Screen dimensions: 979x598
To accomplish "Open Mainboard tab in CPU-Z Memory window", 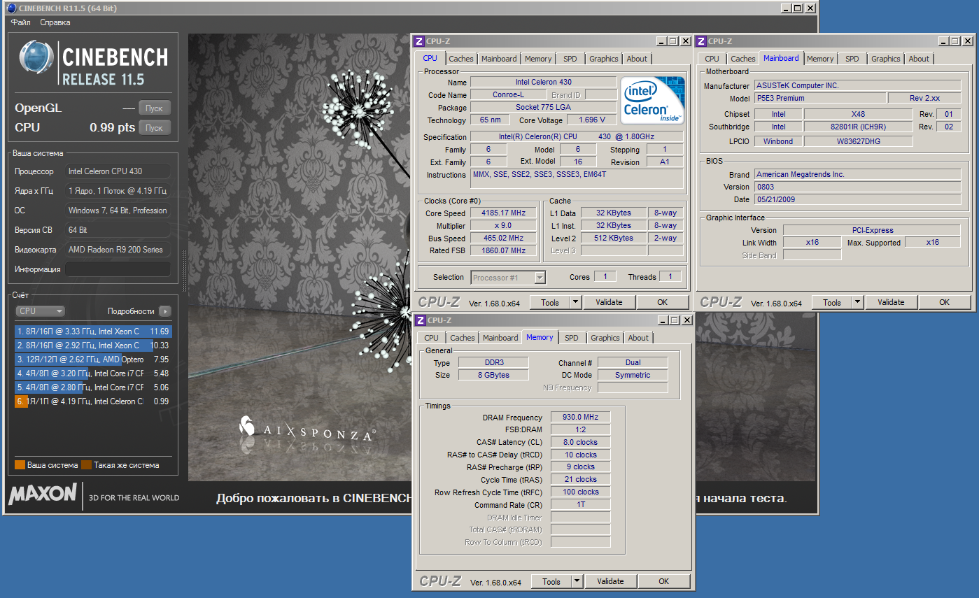I will 500,338.
